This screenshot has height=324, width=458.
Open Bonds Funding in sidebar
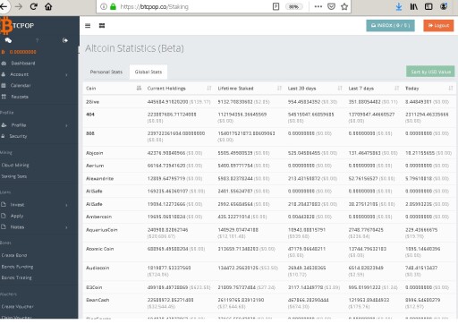[x=17, y=267]
